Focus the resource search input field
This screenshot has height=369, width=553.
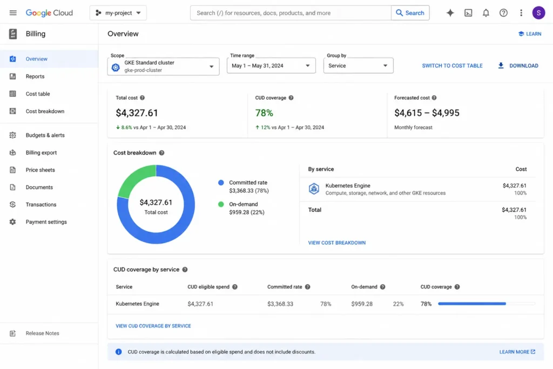[x=291, y=13]
